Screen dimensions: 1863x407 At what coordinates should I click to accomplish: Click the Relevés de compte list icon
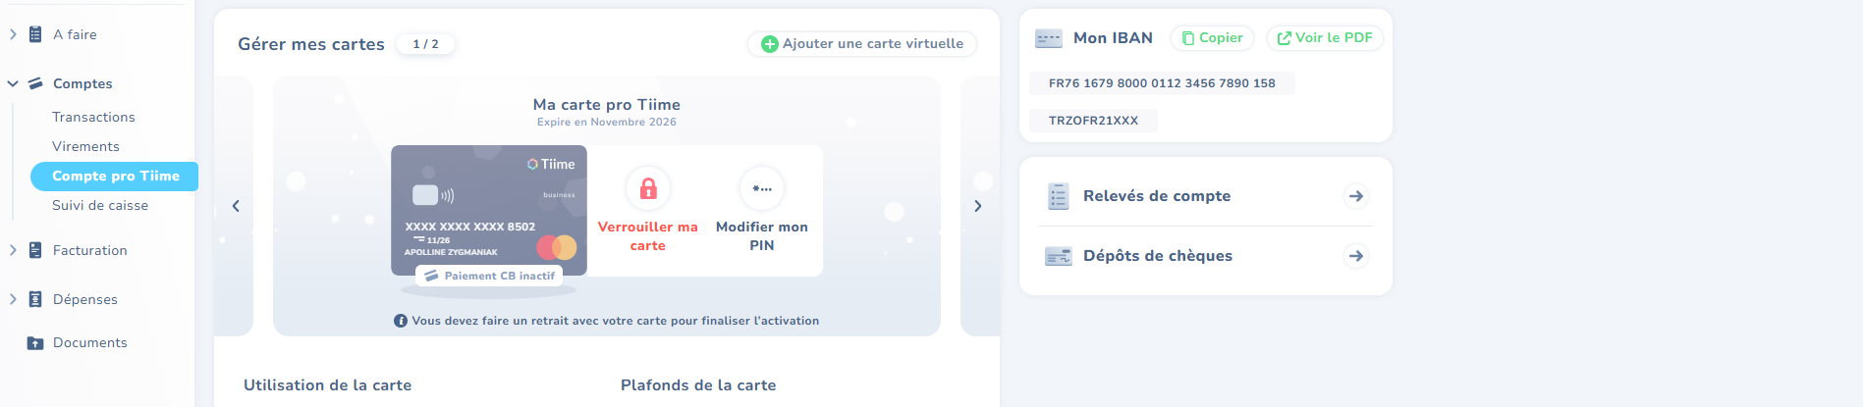[1058, 196]
